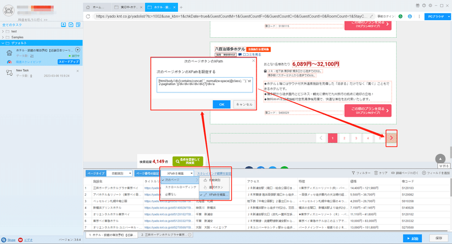This screenshot has width=452, height=244.
Task: Add a new tab with plus icon
Action: (181, 7)
